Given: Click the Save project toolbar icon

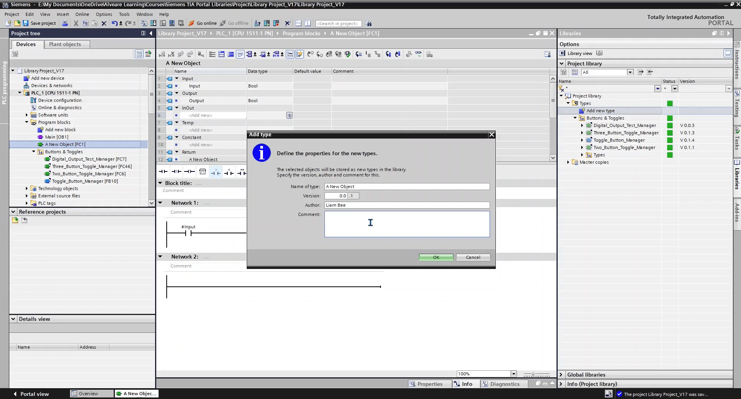Looking at the screenshot, I should (x=26, y=23).
